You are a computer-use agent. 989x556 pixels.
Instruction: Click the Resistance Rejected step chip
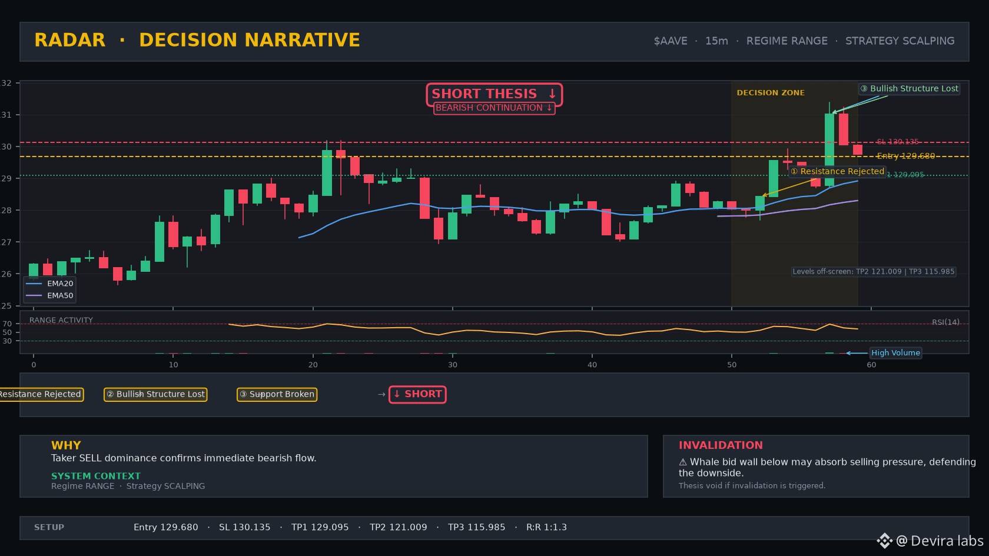[x=40, y=394]
